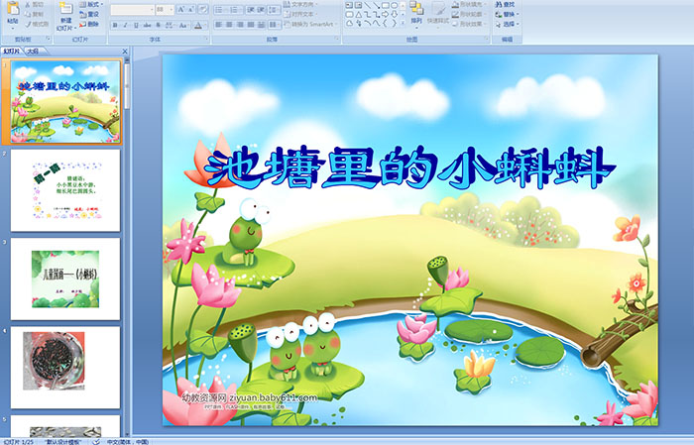Expand the shapes gallery More arrow
Viewport: 694px width, 445px height.
tap(403, 24)
